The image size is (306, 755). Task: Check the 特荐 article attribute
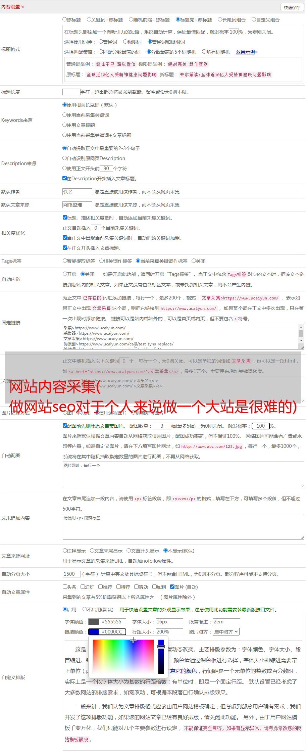tap(119, 587)
